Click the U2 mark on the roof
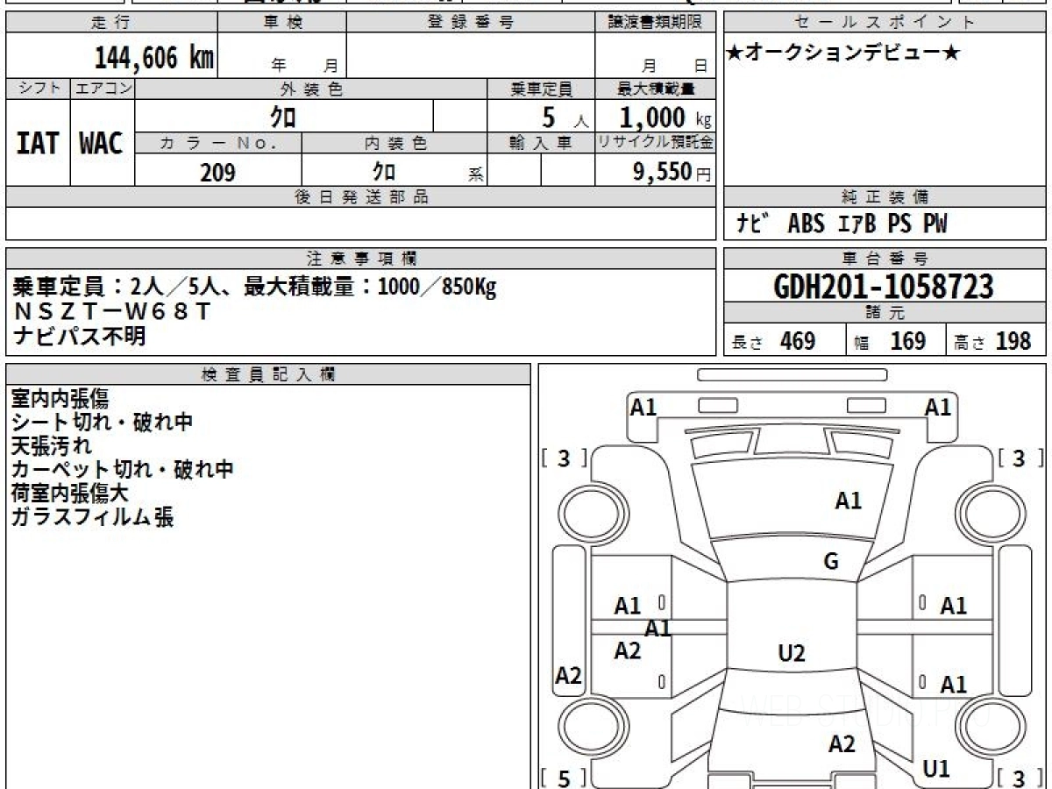1052x789 pixels. pos(792,653)
